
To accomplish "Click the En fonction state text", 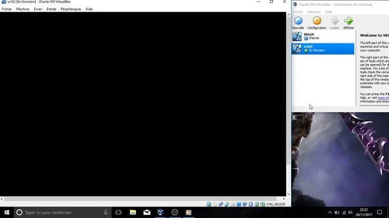I will tap(317, 50).
